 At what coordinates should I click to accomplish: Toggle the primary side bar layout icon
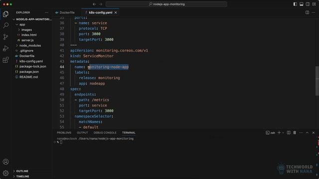point(295,4)
